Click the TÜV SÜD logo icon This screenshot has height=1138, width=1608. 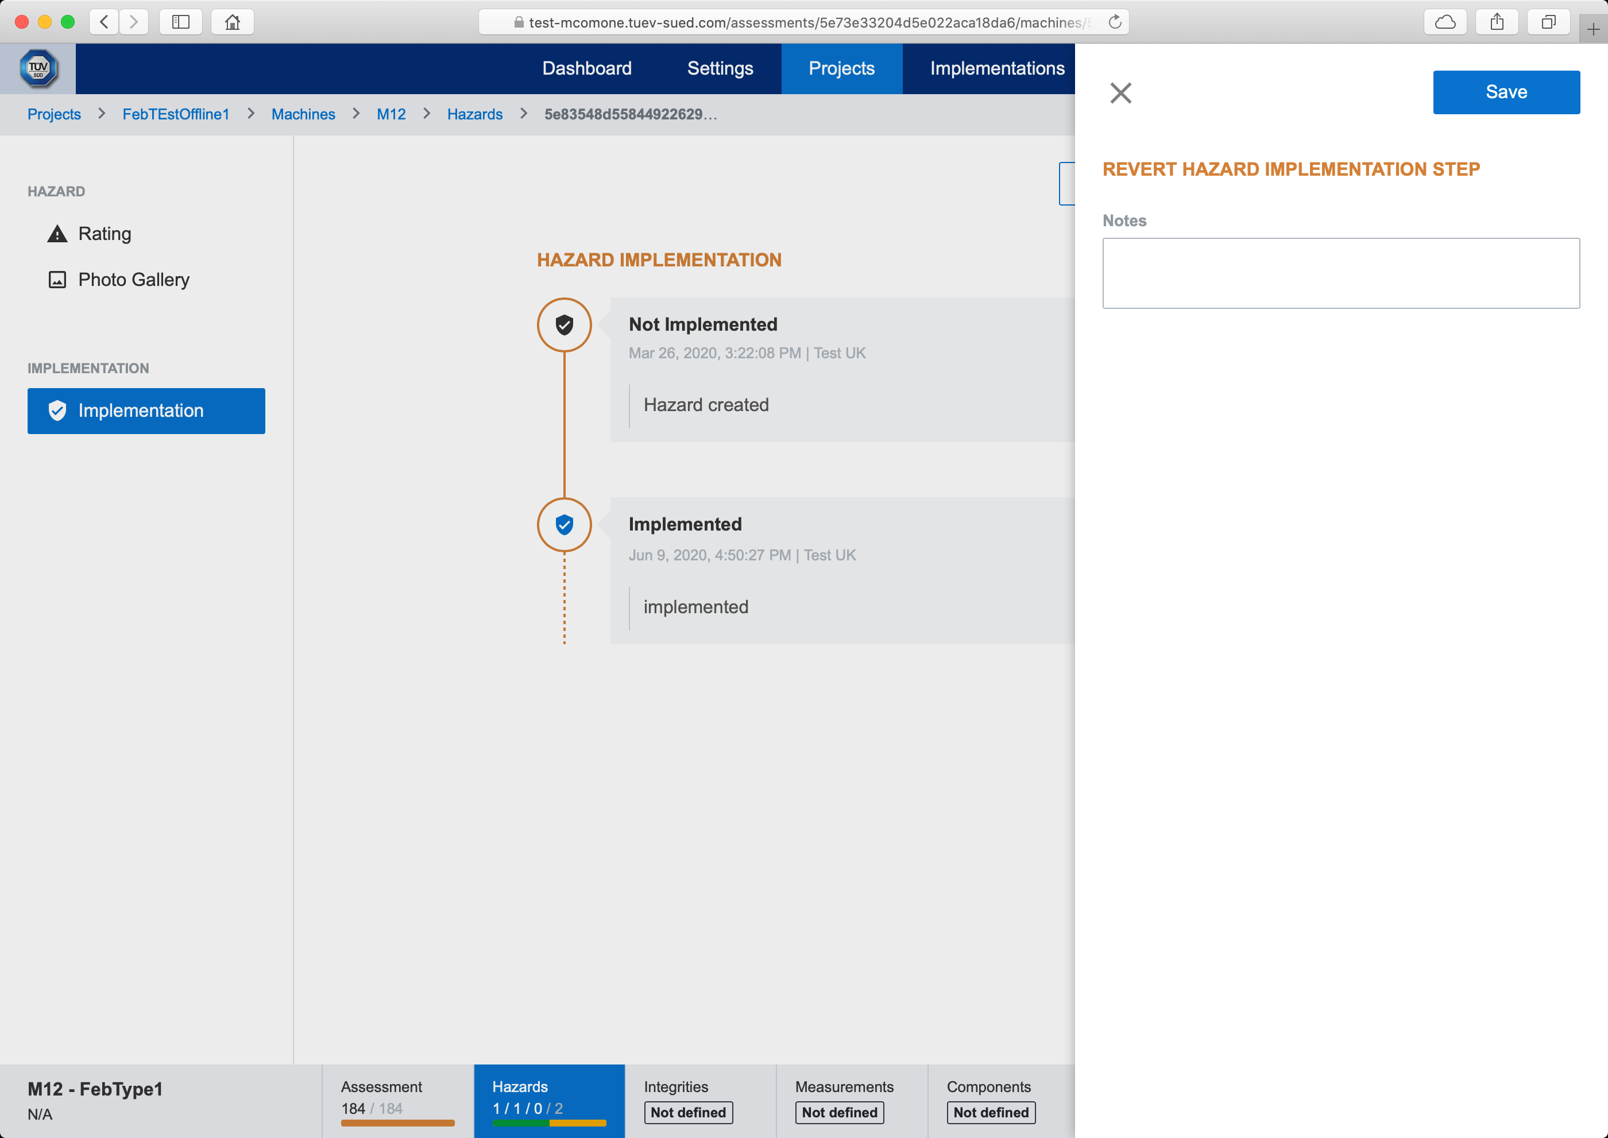[38, 69]
